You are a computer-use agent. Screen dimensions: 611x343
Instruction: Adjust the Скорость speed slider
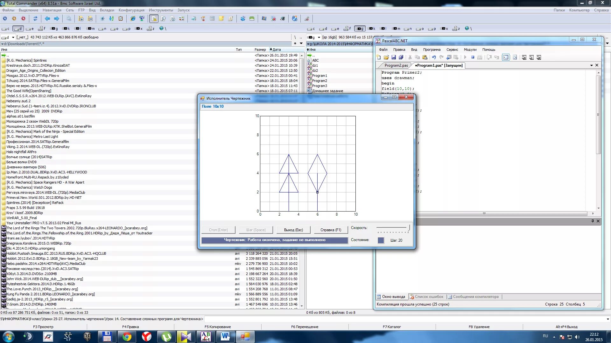coord(409,228)
